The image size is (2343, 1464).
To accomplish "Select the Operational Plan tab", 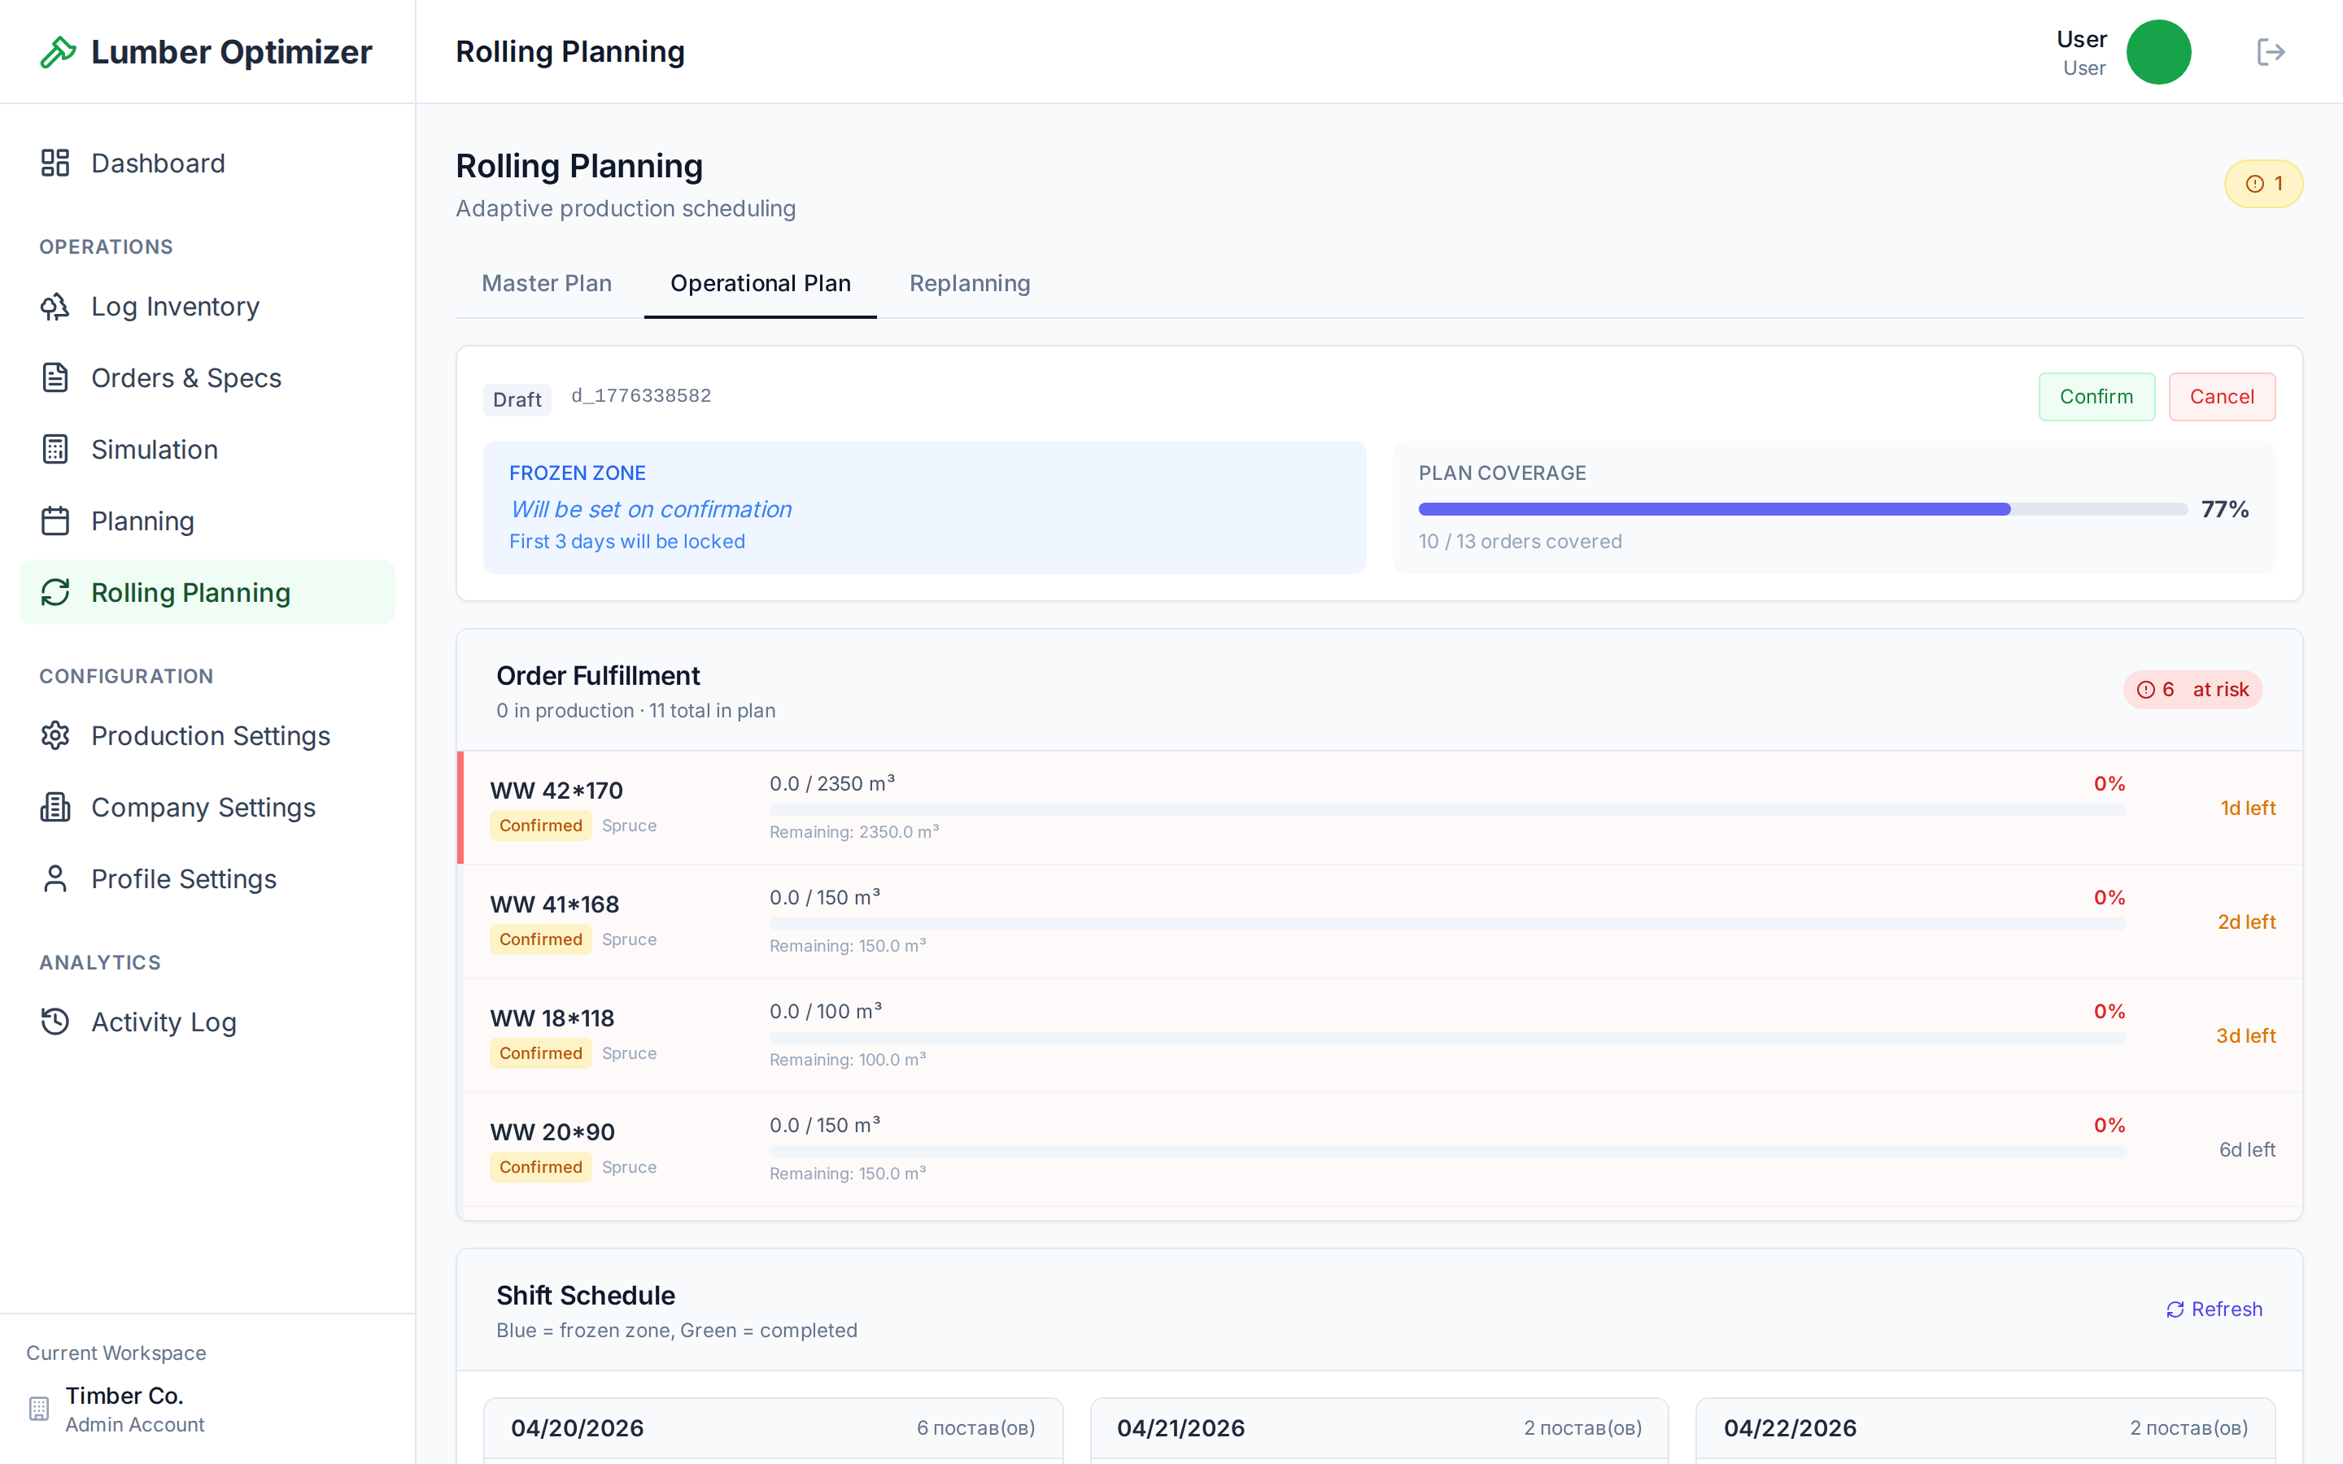I will pos(760,284).
